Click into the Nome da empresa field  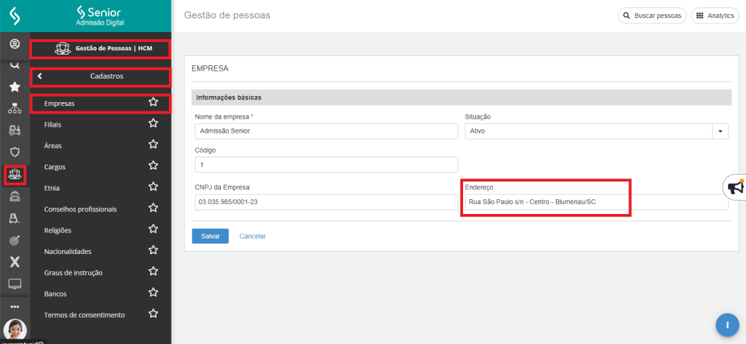326,131
